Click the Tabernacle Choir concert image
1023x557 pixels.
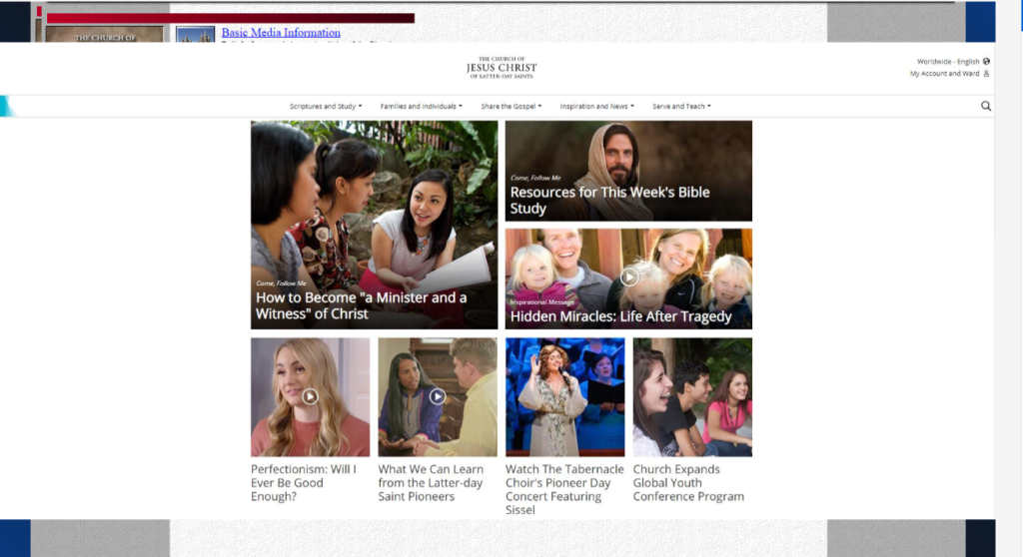(564, 396)
